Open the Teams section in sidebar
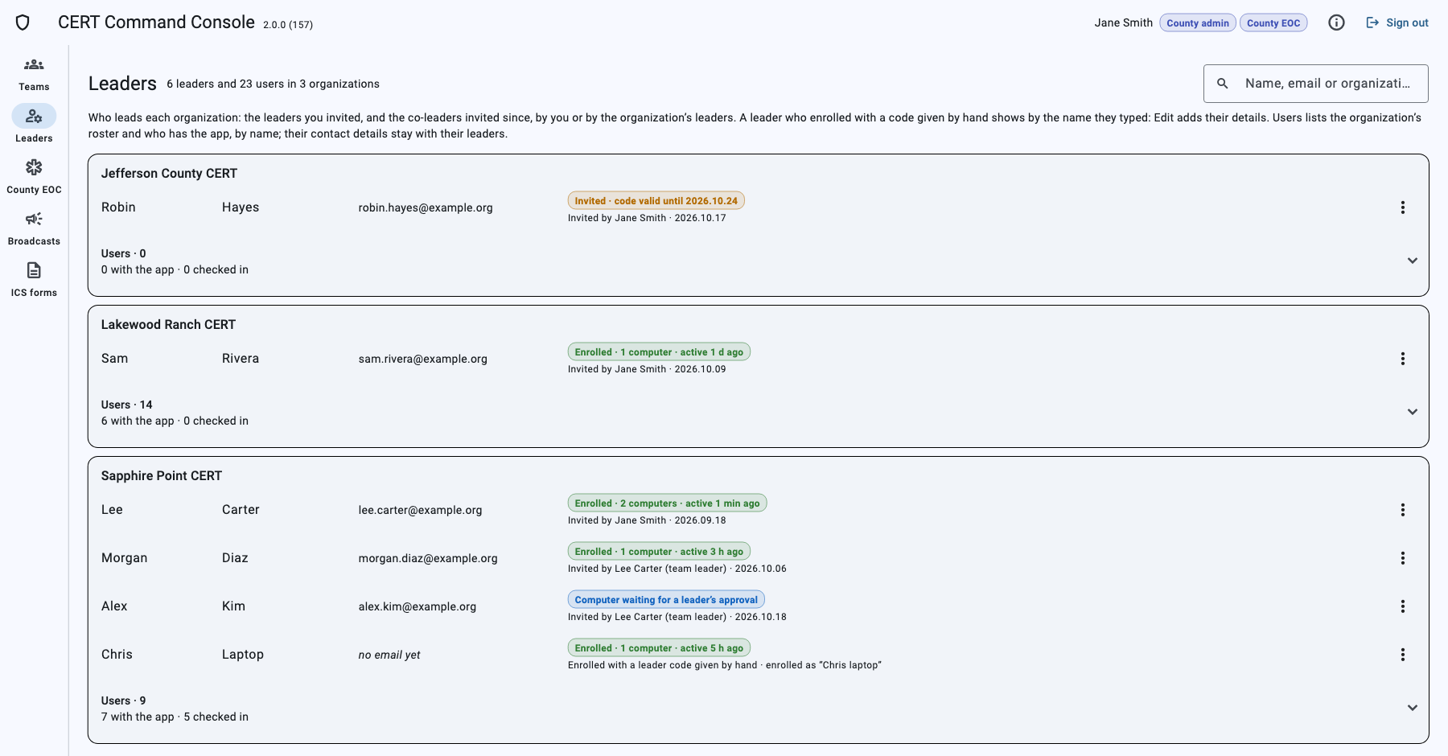The height and width of the screenshot is (756, 1448). pyautogui.click(x=34, y=74)
